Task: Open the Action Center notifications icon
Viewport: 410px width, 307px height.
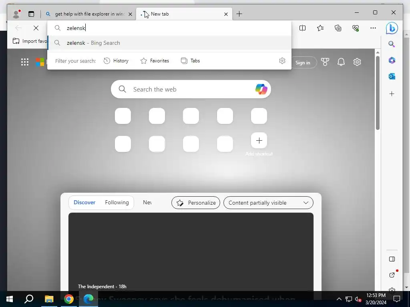Action: [x=397, y=299]
